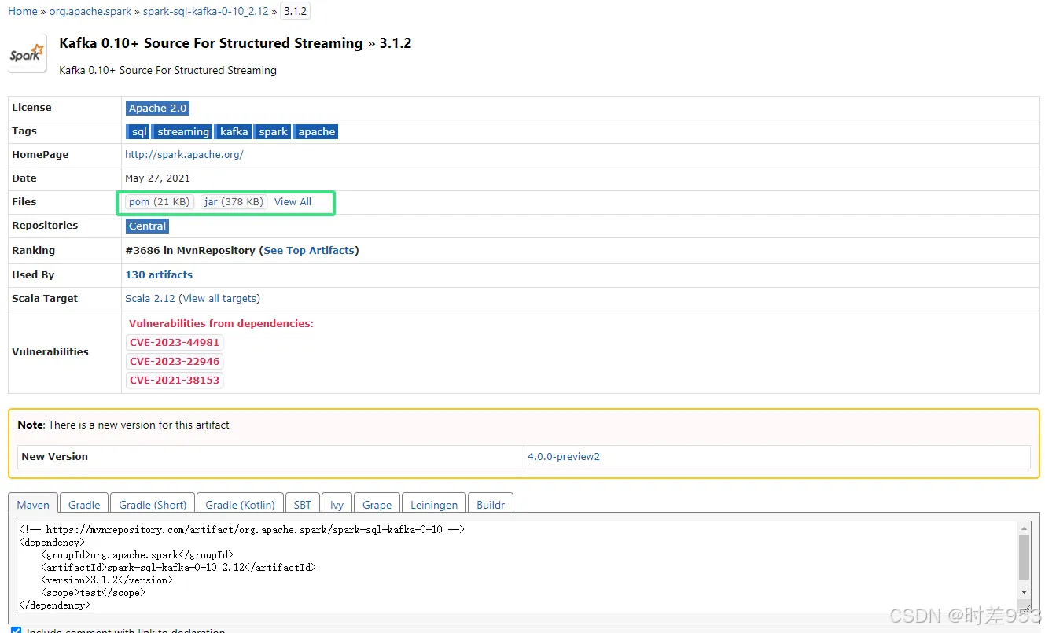Click the Apache 2.0 license badge
Screen dimensions: 1045x633
tap(157, 108)
